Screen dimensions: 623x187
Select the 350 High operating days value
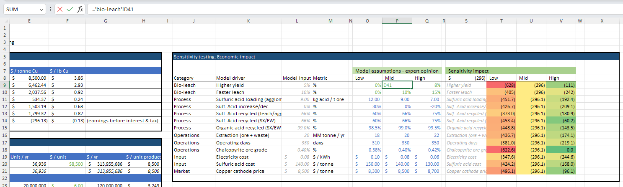427,142
